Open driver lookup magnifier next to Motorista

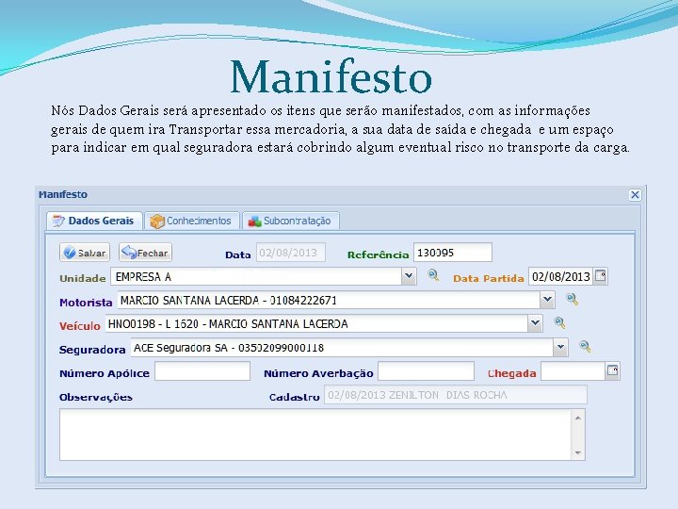tap(572, 299)
